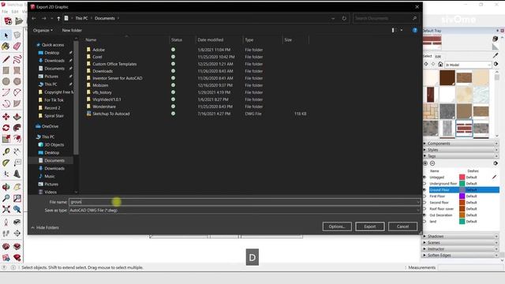The height and width of the screenshot is (284, 505).
Task: Toggle visibility of First Floor tag
Action: (x=425, y=196)
